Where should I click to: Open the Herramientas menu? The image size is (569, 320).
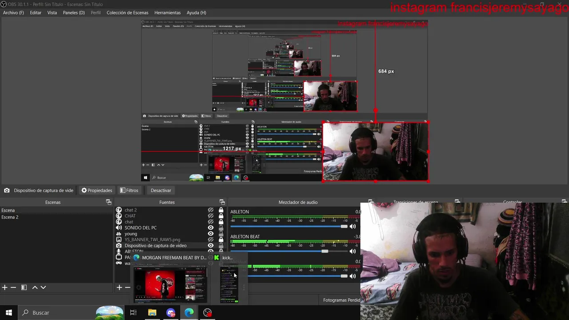[168, 12]
